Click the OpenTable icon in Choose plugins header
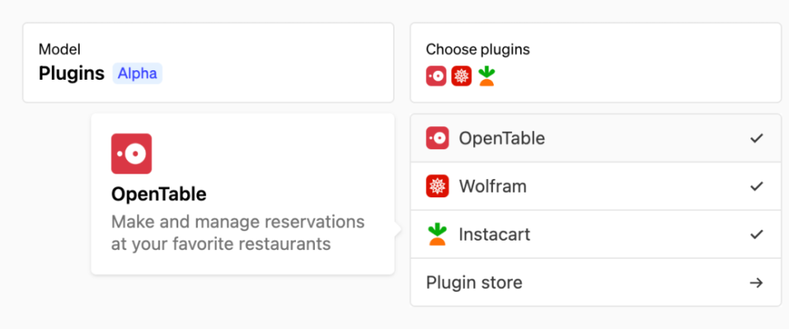The image size is (789, 329). 436,76
